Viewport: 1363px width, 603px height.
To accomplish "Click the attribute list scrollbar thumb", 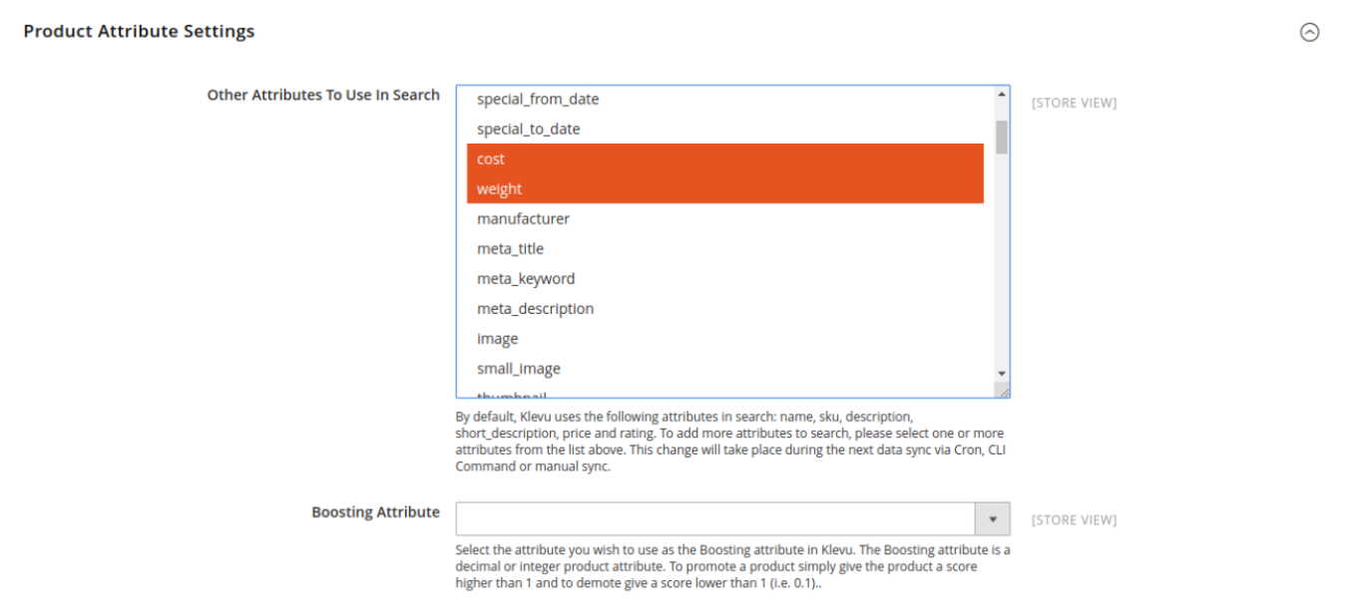I will (1002, 138).
